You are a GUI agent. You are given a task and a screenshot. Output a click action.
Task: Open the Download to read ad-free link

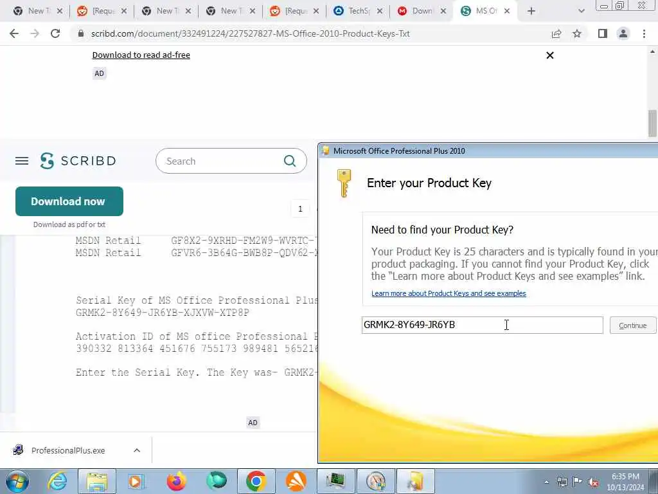coord(141,55)
